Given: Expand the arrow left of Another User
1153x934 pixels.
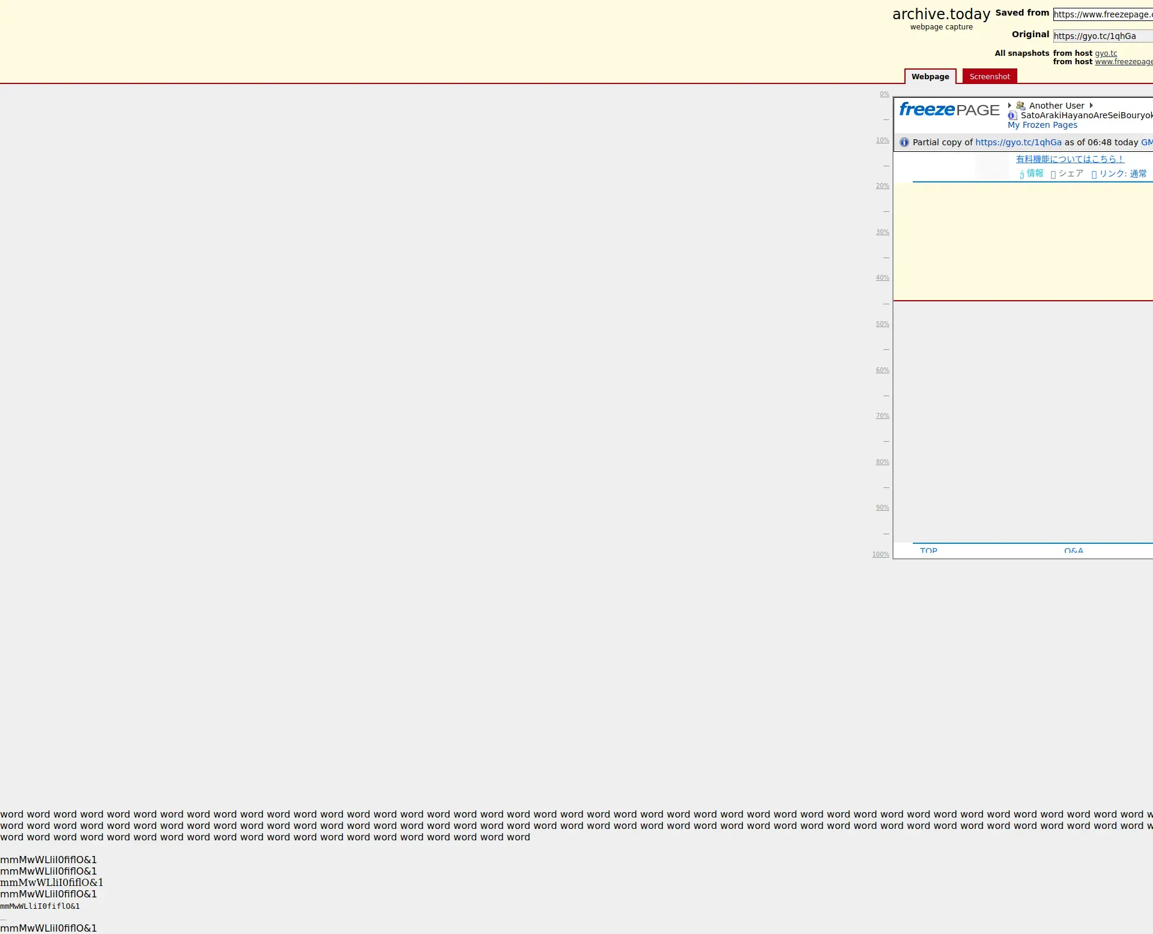Looking at the screenshot, I should click(1009, 106).
